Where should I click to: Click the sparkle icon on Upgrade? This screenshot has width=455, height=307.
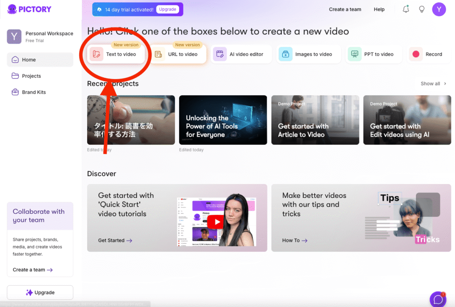[x=29, y=292]
